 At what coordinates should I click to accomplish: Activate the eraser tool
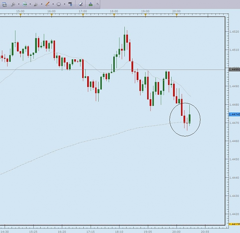click(x=81, y=4)
